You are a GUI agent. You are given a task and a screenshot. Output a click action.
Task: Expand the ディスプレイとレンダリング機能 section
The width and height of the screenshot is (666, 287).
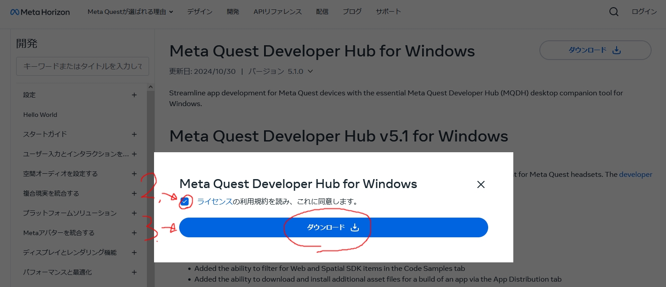(x=134, y=253)
